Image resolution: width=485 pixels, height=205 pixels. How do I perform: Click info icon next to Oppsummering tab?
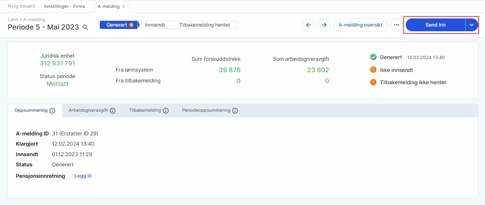53,111
